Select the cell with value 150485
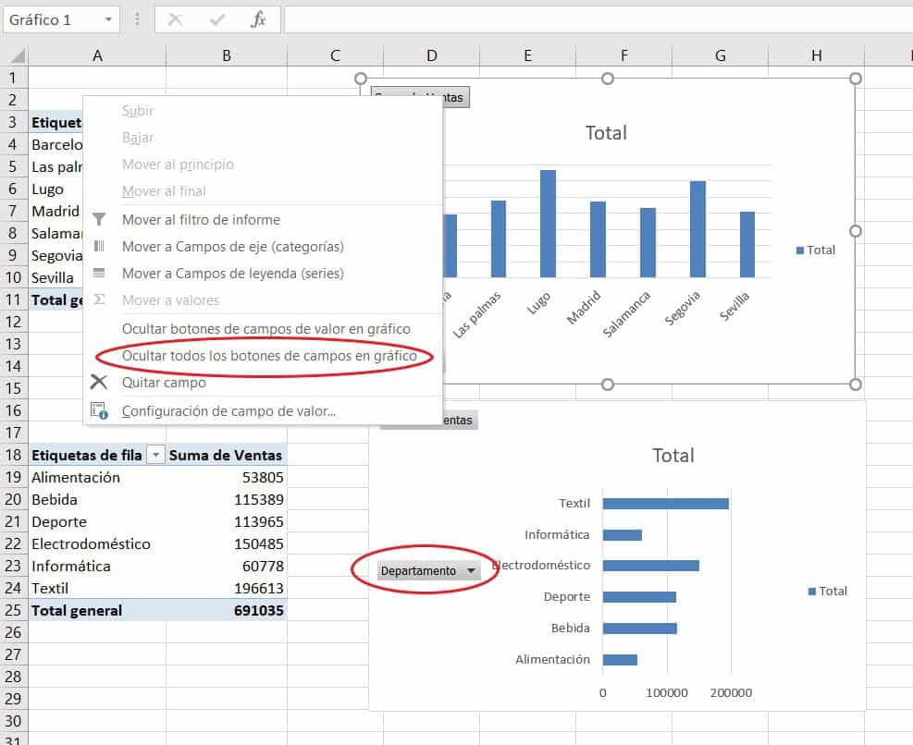Screen dimensions: 913x745 [226, 543]
